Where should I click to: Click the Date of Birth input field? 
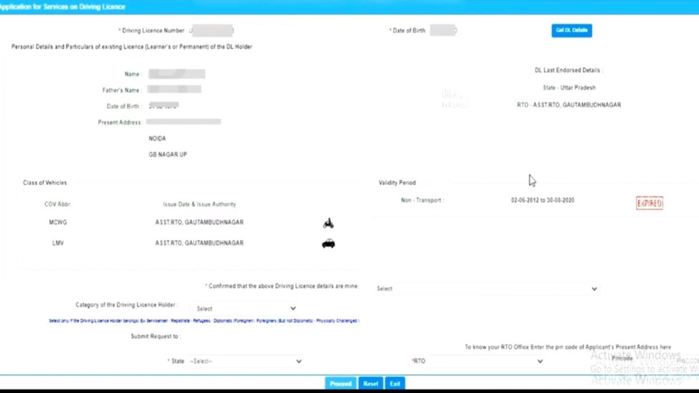(x=444, y=30)
